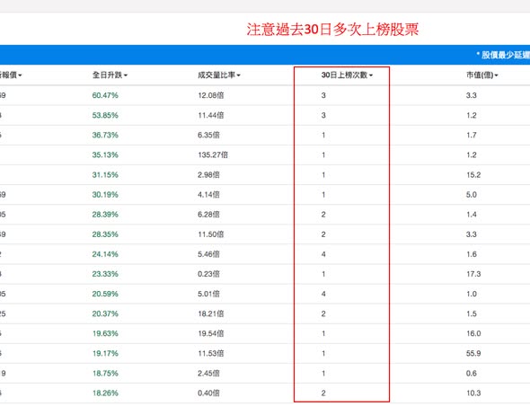The height and width of the screenshot is (406, 530).
Task: Click the 18.75% gain cell
Action: pos(105,373)
